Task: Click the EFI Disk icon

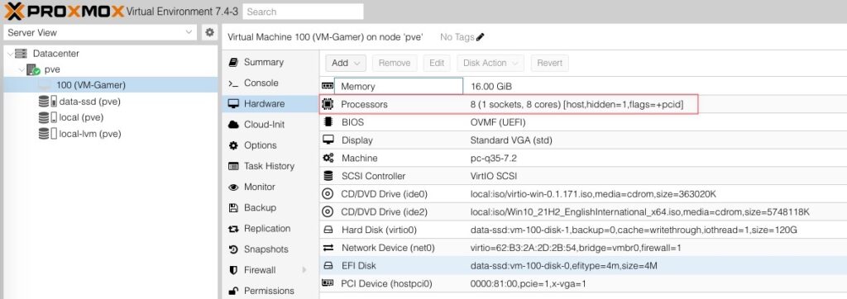Action: click(328, 265)
